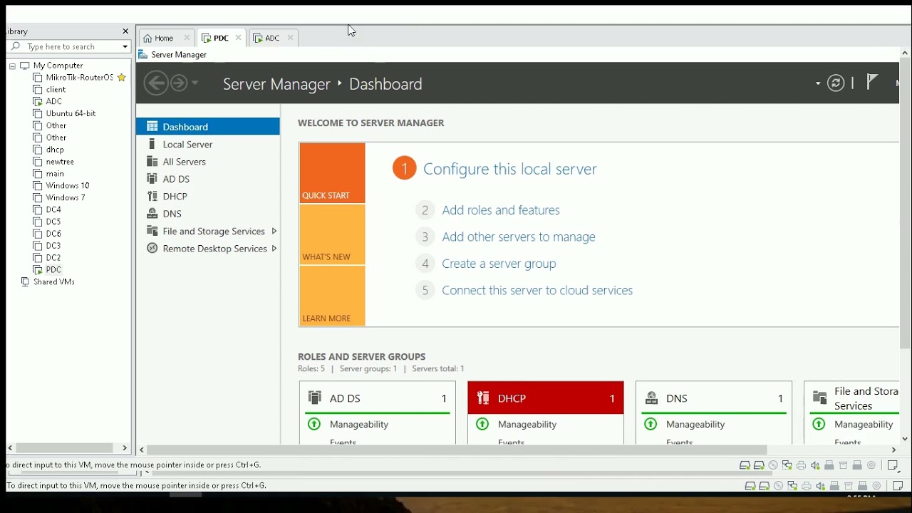912x513 pixels.
Task: Open the dropdown arrow beside the refresh icon
Action: (818, 83)
